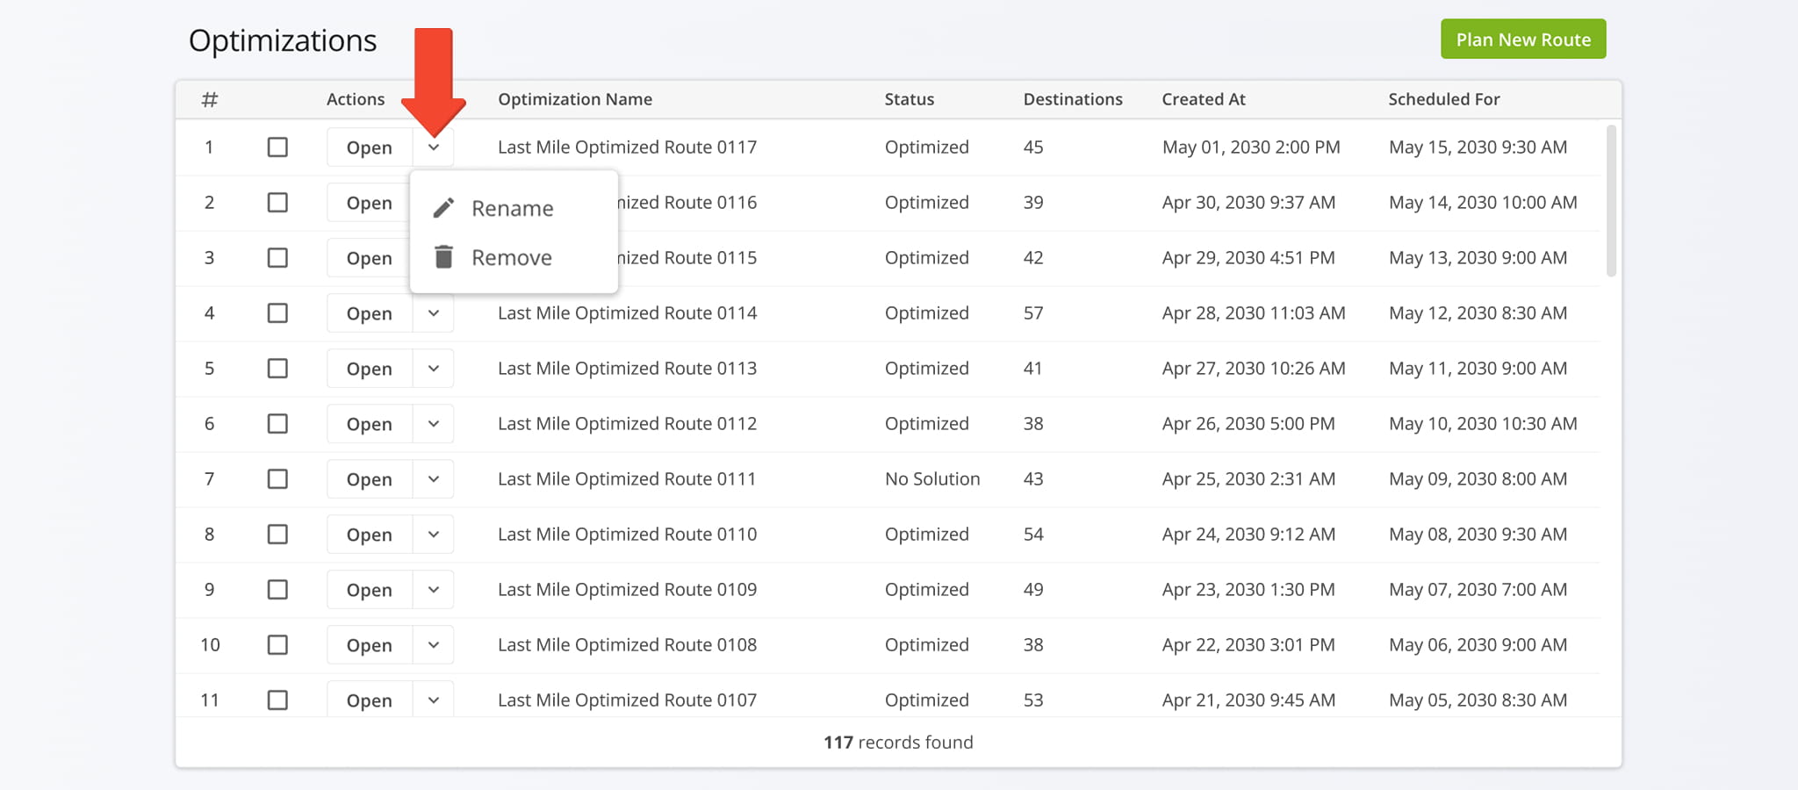
Task: Tick the checkbox for Route 0117
Action: [x=277, y=147]
